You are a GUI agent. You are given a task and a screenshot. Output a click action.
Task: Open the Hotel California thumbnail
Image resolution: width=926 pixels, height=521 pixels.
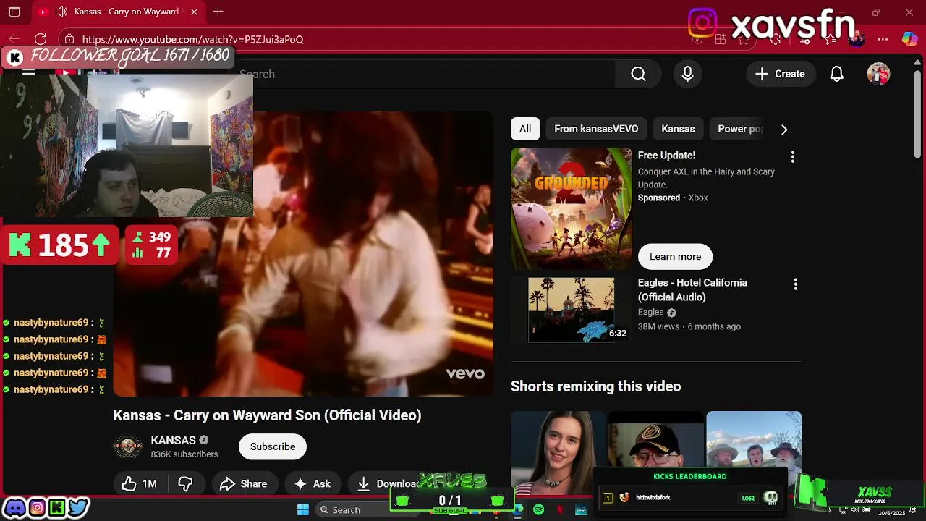[572, 310]
